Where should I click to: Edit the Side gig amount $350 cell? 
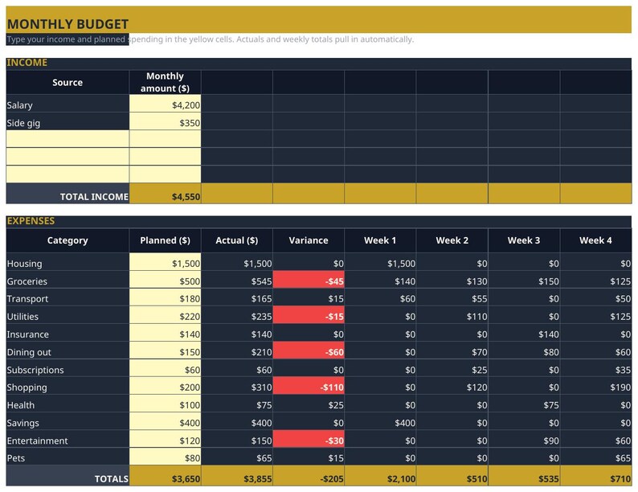coord(166,121)
